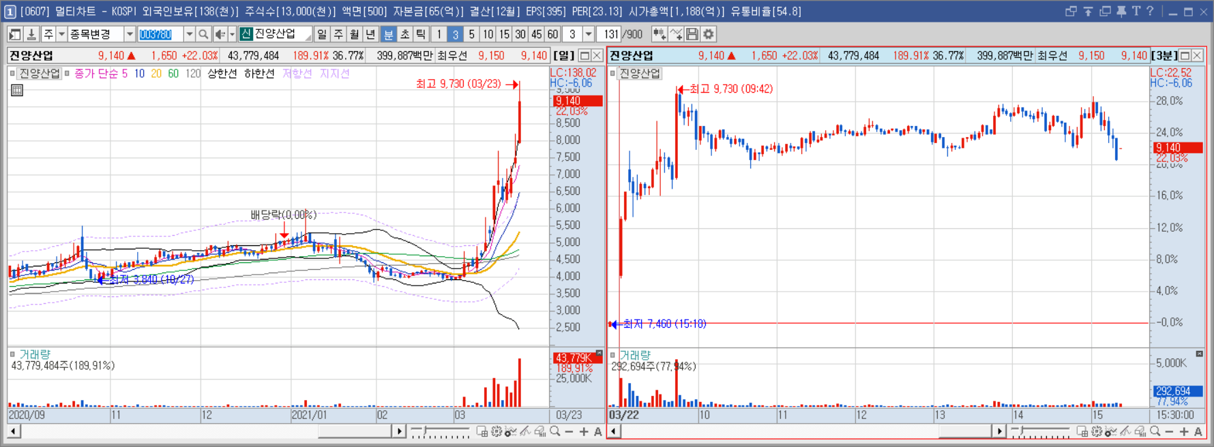Expand the stock code history dropdown arrow
The width and height of the screenshot is (1214, 447).
click(189, 34)
